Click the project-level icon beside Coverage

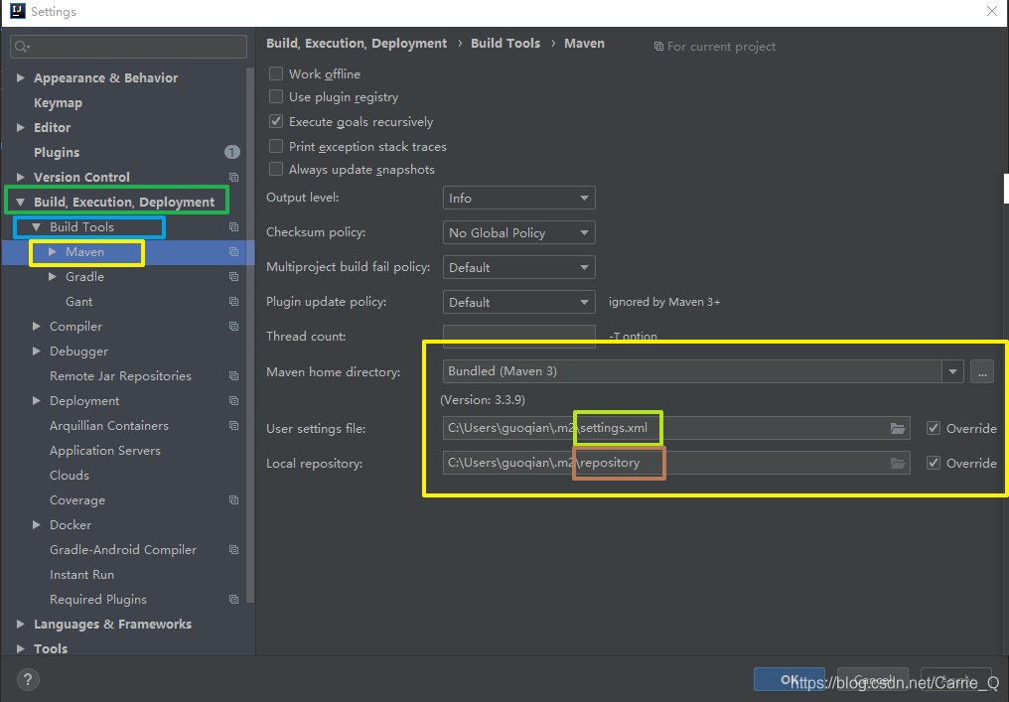click(x=234, y=500)
